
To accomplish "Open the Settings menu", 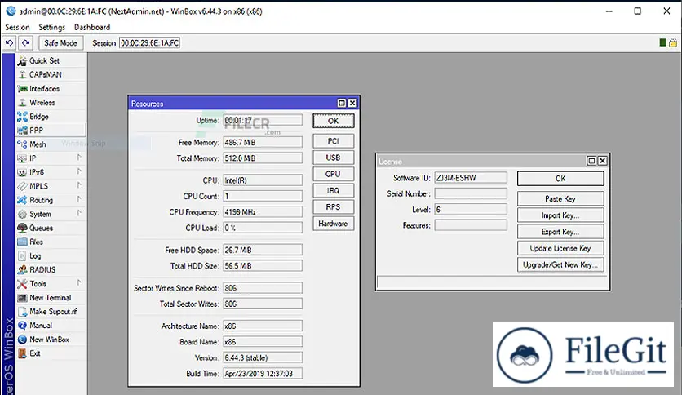I will [x=51, y=27].
